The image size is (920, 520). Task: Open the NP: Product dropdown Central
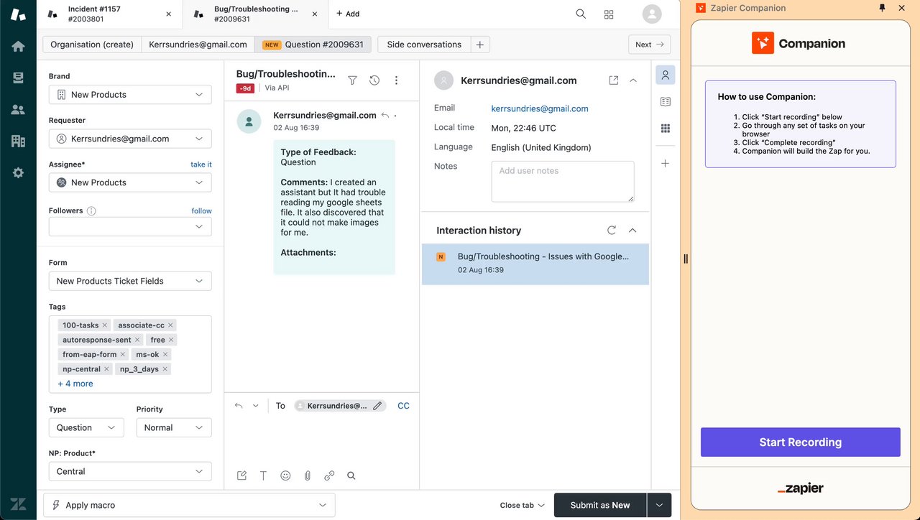tap(130, 471)
